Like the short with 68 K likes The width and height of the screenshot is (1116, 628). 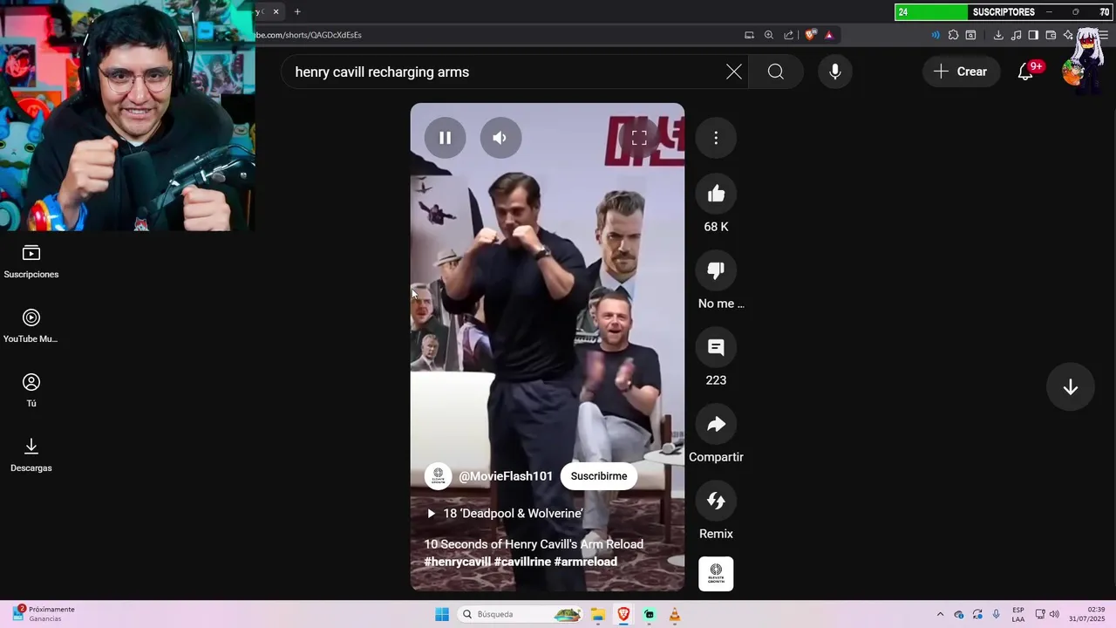(716, 194)
